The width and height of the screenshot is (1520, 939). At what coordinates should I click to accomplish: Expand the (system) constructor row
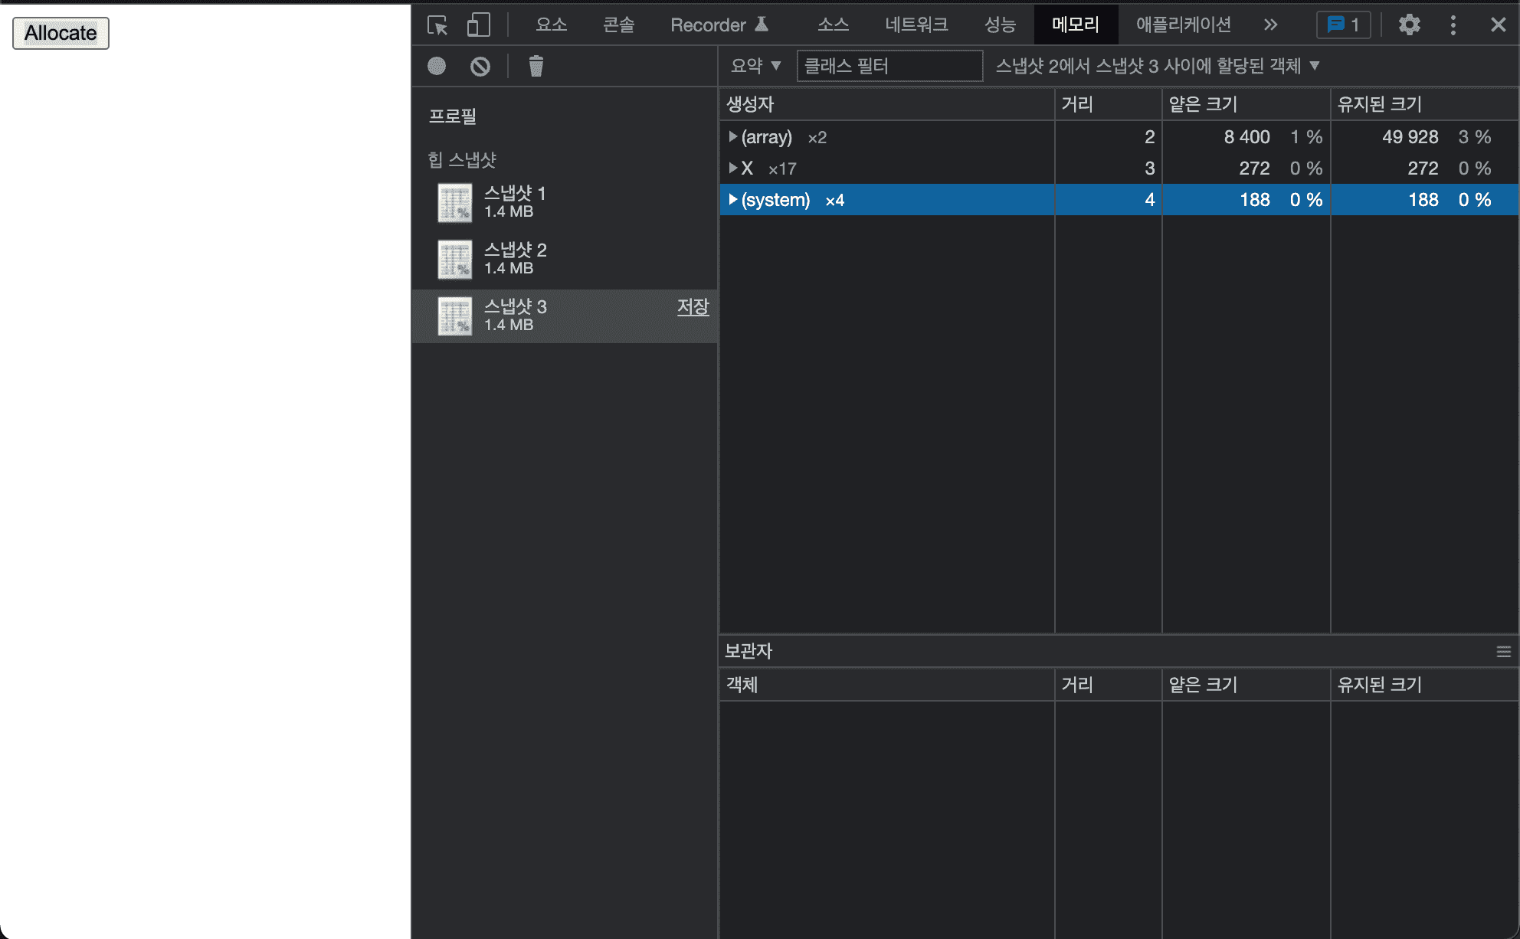point(732,200)
